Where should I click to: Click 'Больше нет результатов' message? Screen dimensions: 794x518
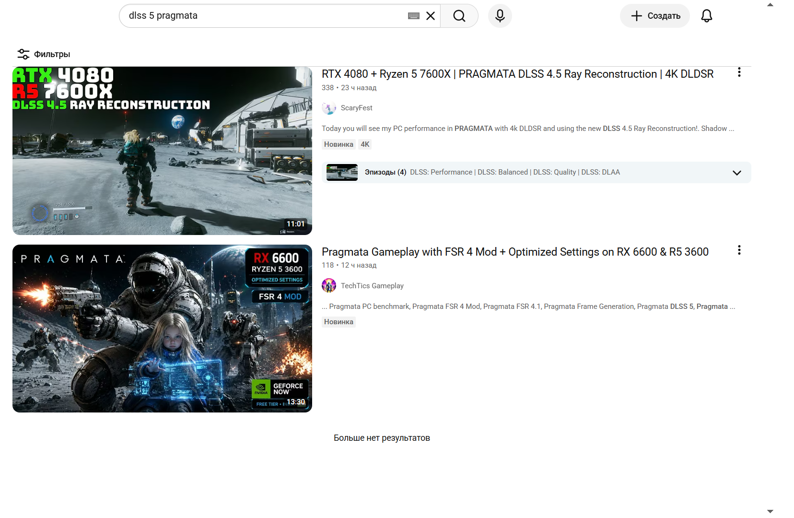point(382,438)
